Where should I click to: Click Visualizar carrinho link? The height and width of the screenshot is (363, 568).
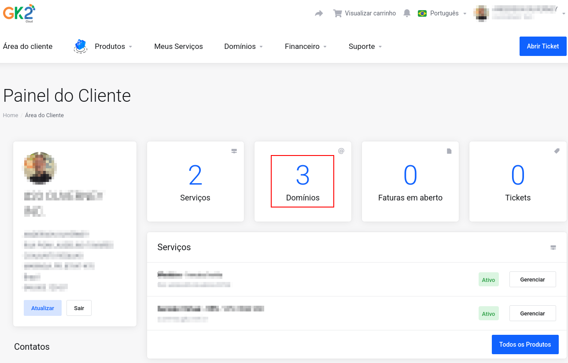pyautogui.click(x=370, y=13)
